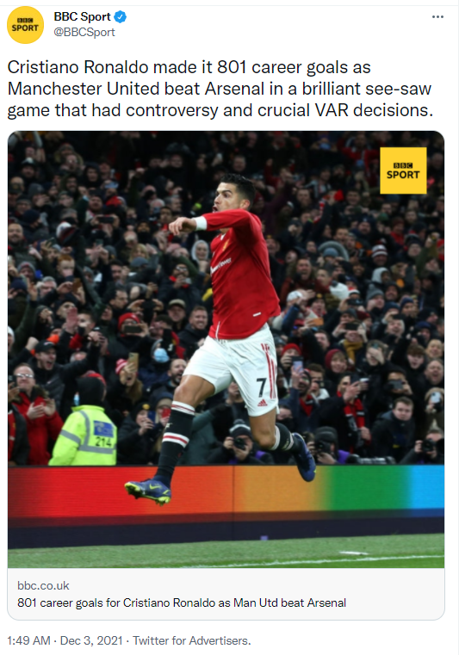Click the yellow BBC Sport watermark in photo
Image resolution: width=459 pixels, height=655 pixels.
(403, 170)
